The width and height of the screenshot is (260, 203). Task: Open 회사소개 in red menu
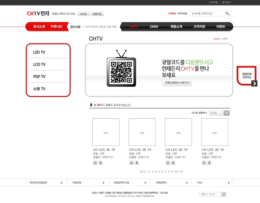pyautogui.click(x=39, y=26)
